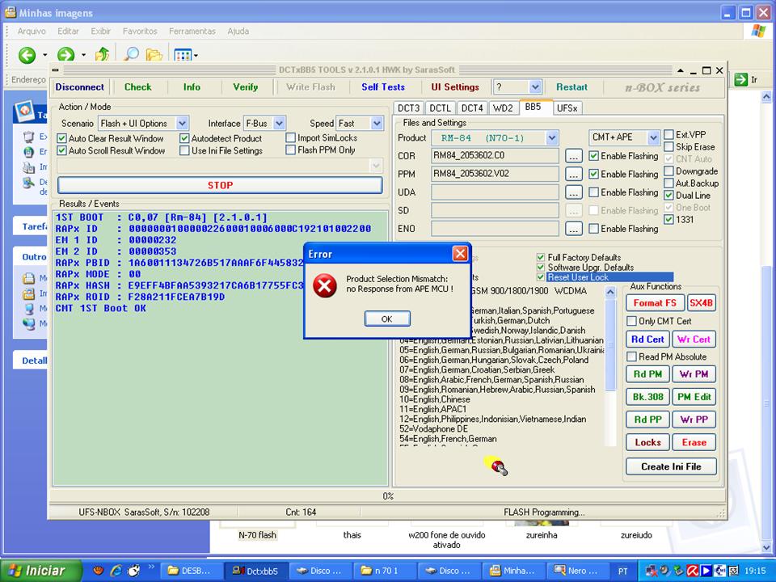The width and height of the screenshot is (776, 582).
Task: Enable Use Ini File Settings
Action: [x=184, y=150]
